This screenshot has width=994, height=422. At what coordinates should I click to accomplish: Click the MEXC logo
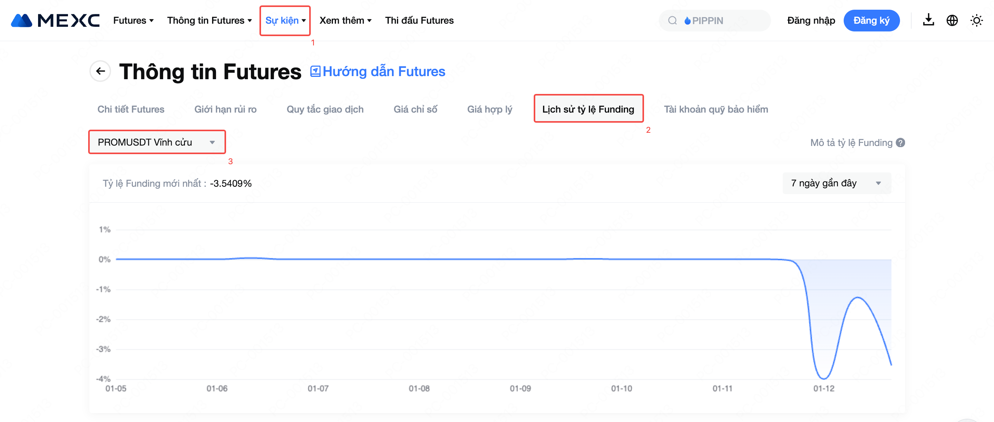click(x=55, y=20)
